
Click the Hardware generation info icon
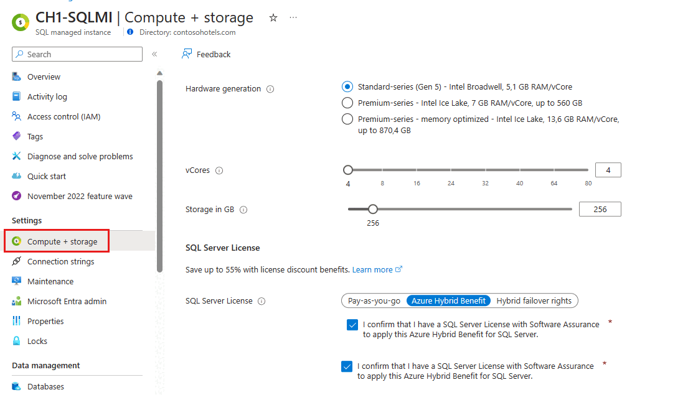click(270, 89)
